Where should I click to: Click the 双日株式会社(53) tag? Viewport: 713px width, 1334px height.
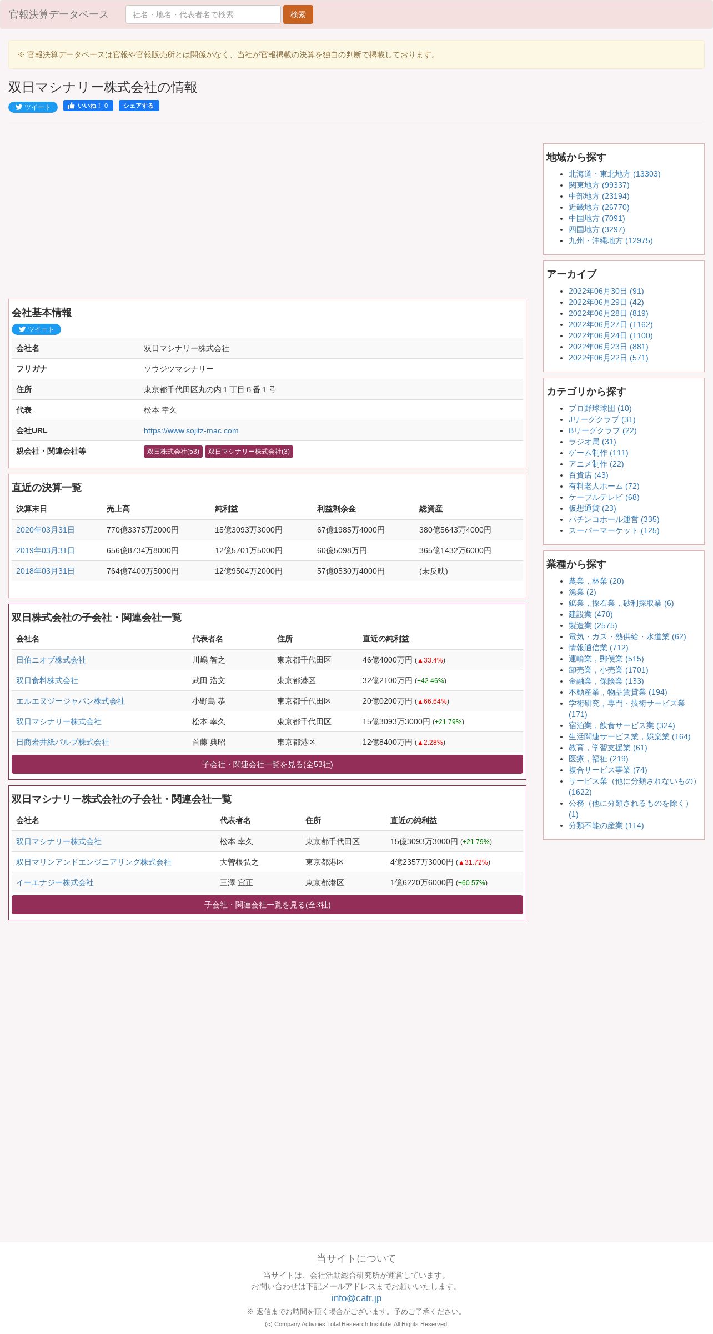(173, 452)
